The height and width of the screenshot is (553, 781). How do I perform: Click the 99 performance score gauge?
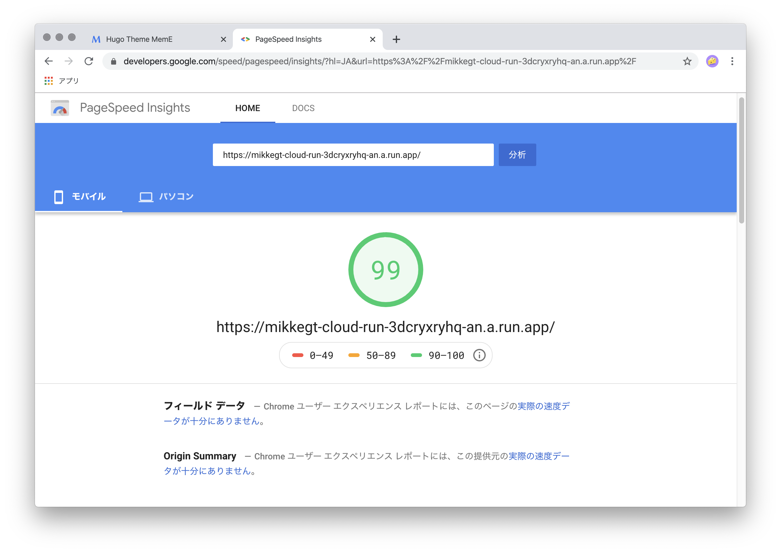pyautogui.click(x=386, y=270)
